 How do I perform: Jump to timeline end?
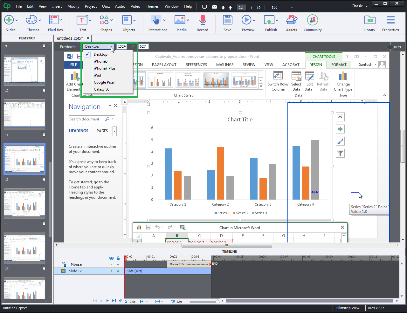click(x=114, y=301)
